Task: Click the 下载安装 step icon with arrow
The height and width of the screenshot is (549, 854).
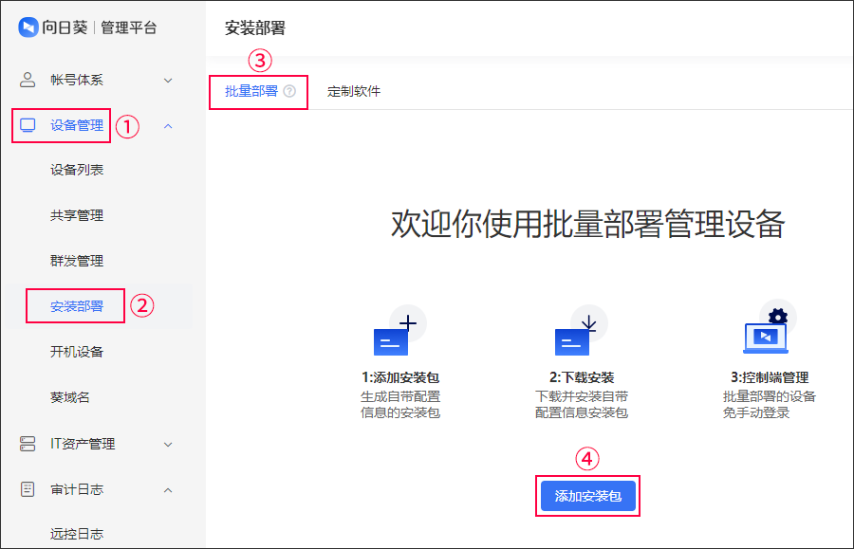Action: tap(581, 330)
